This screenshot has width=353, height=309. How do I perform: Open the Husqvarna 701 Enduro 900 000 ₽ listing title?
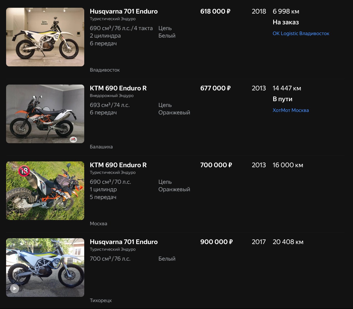124,242
